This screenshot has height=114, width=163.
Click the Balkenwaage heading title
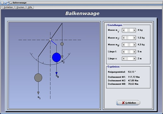(x=82, y=14)
